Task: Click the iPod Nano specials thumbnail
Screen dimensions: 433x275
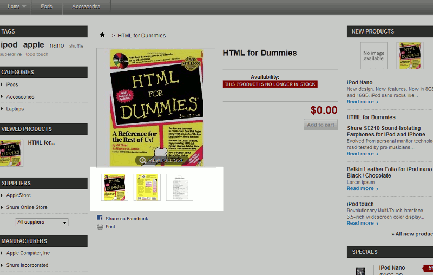Action: click(x=360, y=270)
